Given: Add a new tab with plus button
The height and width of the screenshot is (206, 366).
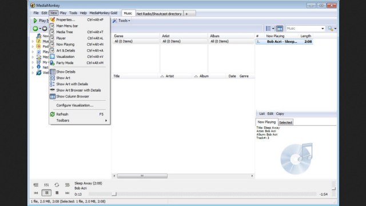Looking at the screenshot, I should [x=186, y=14].
